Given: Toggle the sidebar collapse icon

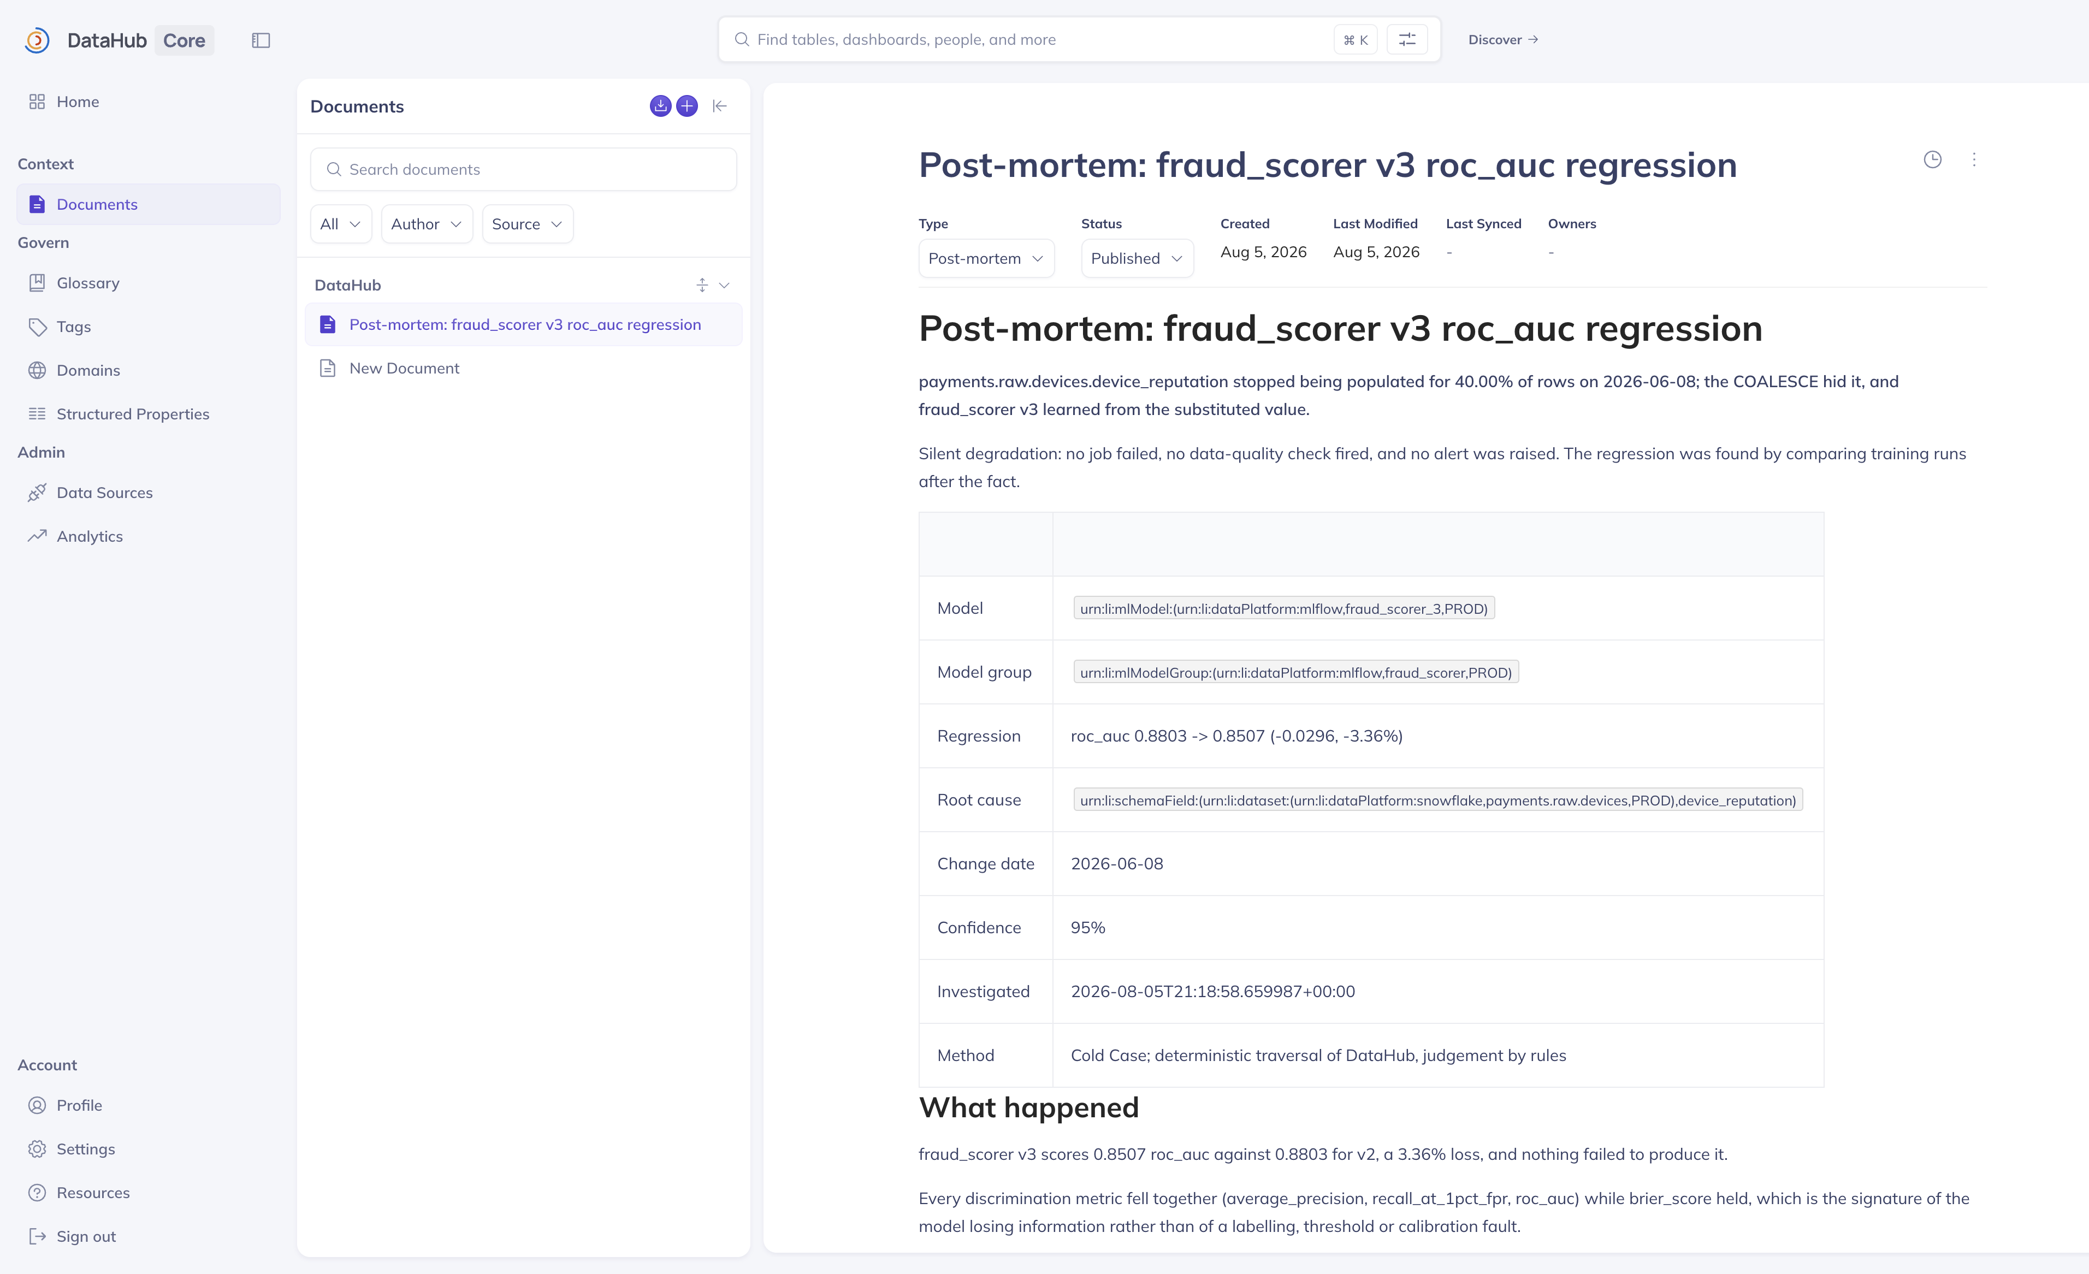Looking at the screenshot, I should [x=261, y=40].
